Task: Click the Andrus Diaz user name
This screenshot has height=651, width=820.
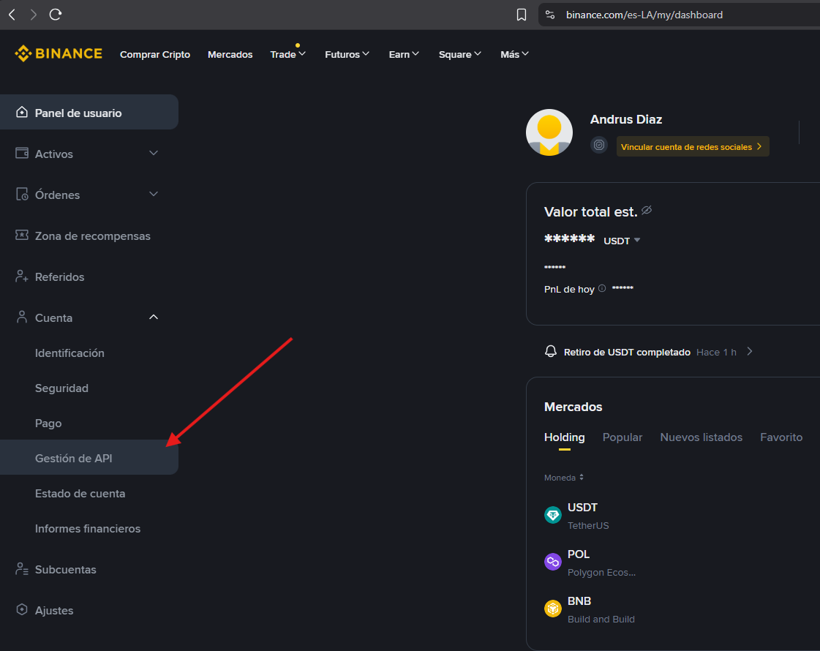Action: pyautogui.click(x=626, y=119)
